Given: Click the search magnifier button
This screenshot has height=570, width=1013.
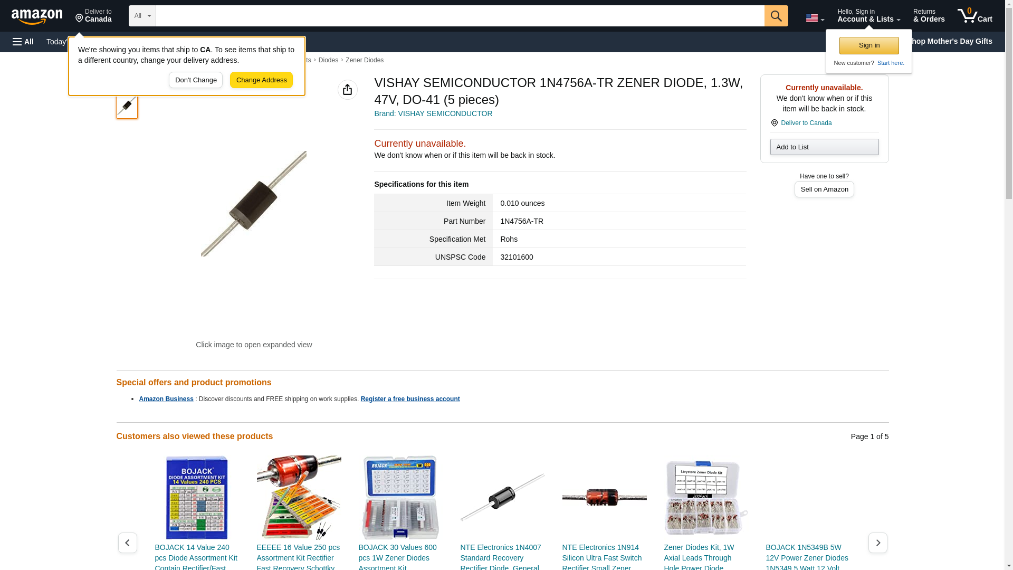Looking at the screenshot, I should point(776,16).
